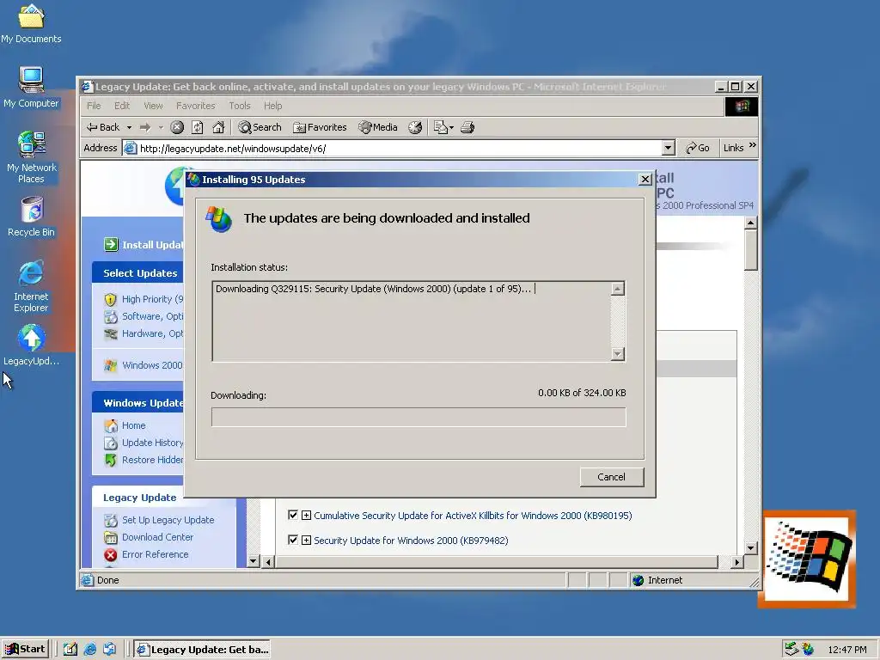Uncheck Security Update KB979482 checkbox

tap(293, 540)
